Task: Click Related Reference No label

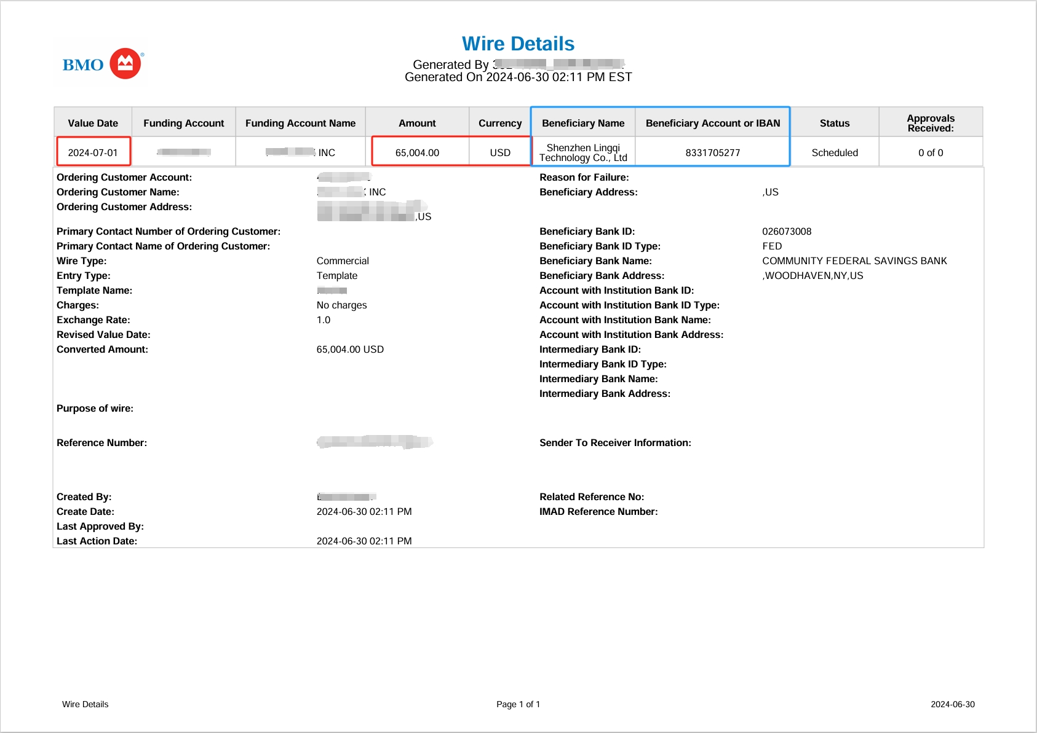Action: (592, 496)
